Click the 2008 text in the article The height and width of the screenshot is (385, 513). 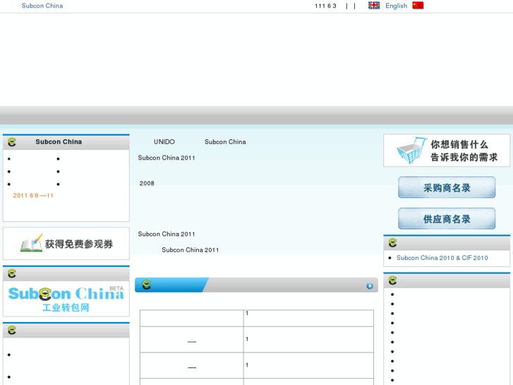point(147,184)
